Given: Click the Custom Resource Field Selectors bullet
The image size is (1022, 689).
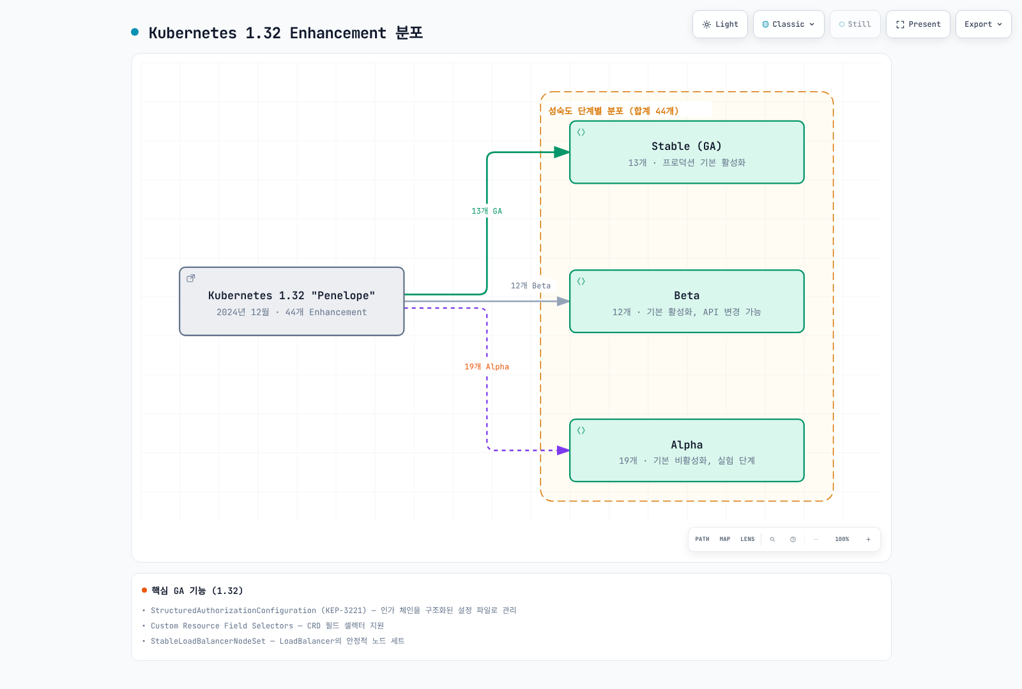Looking at the screenshot, I should tap(267, 626).
